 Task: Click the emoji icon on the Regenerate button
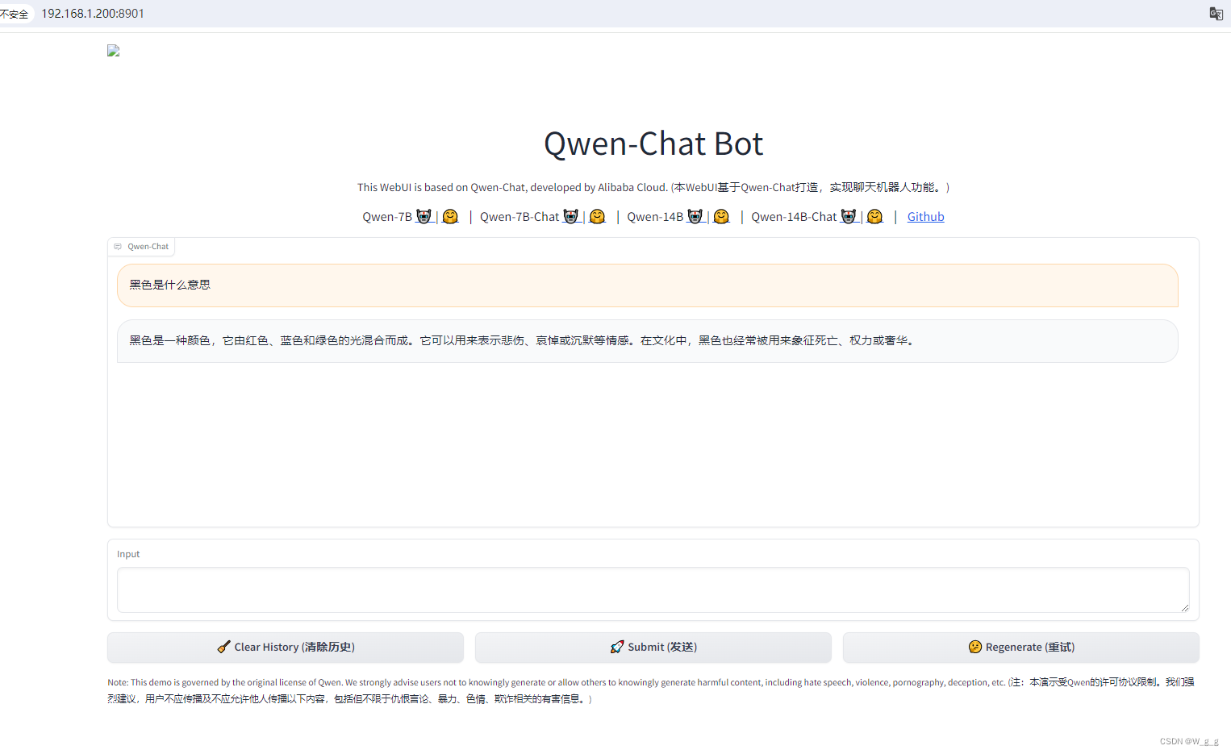(x=974, y=646)
